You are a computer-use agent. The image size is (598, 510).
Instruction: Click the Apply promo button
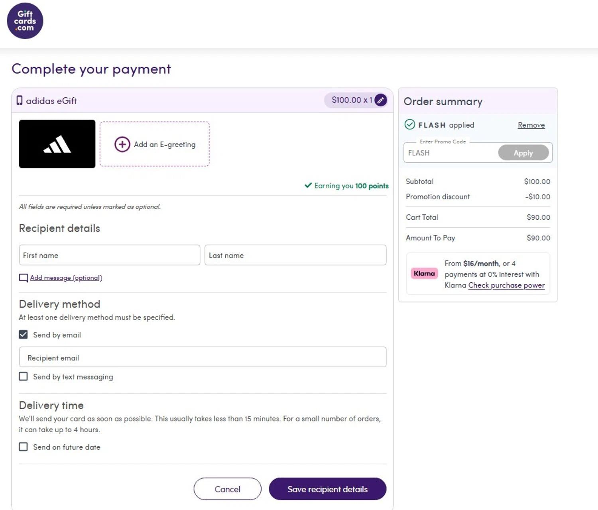coord(523,153)
